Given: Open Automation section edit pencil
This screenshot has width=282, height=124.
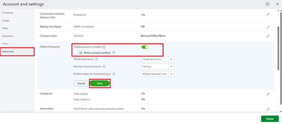Looking at the screenshot, I should [268, 109].
